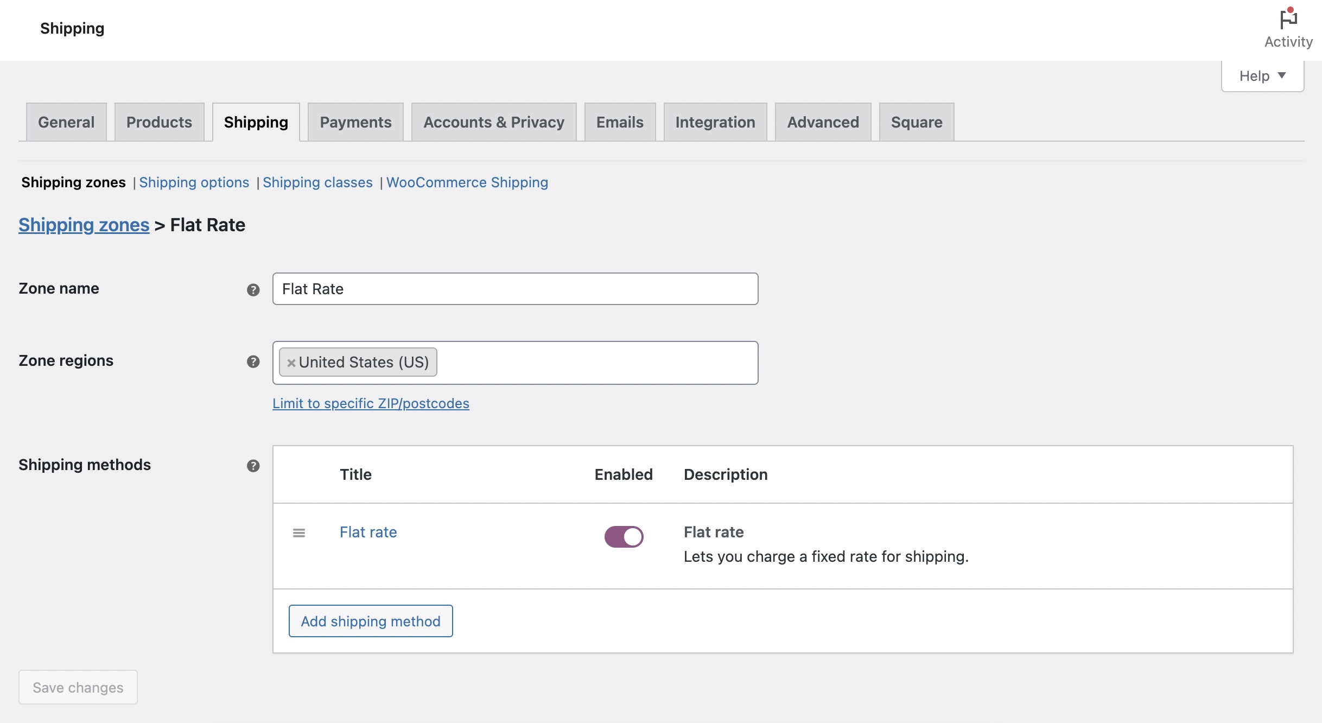Click the Zone regions help icon
Screen dimensions: 1322x723
(x=253, y=361)
